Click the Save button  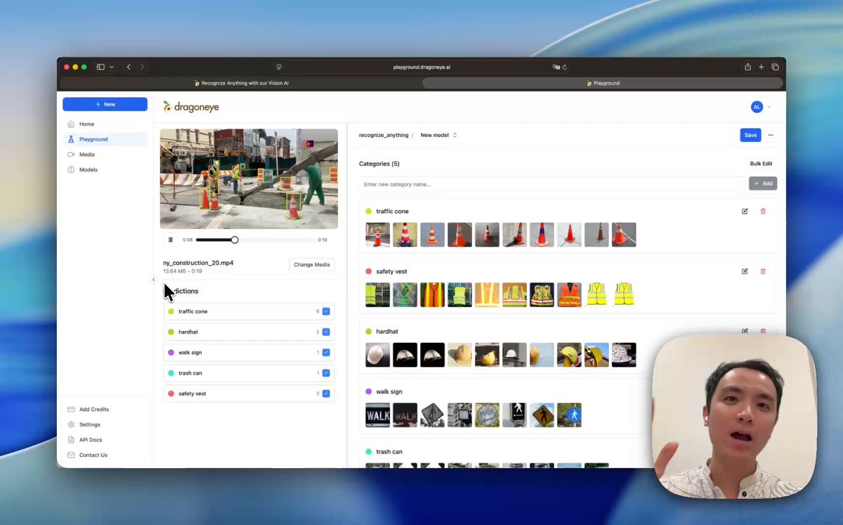click(750, 135)
